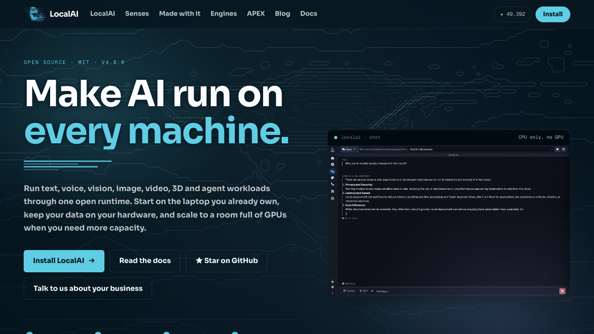Expand the preview sidebar with the chevron arrow
Screen dimensions: 594x334
pos(332,293)
